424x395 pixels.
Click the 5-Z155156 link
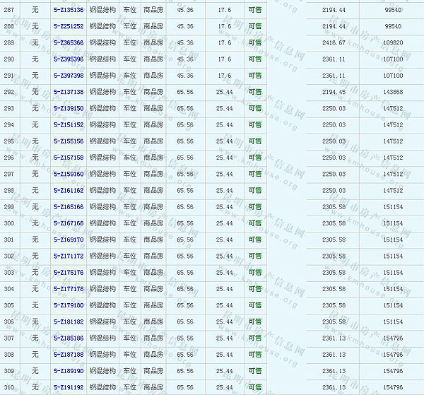coord(68,141)
